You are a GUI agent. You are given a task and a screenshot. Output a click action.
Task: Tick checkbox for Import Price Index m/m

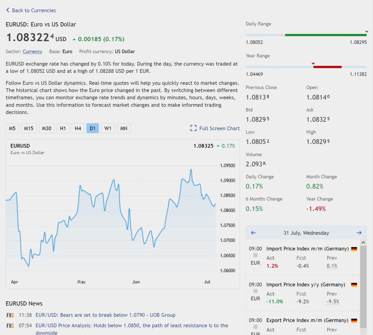pos(256,255)
